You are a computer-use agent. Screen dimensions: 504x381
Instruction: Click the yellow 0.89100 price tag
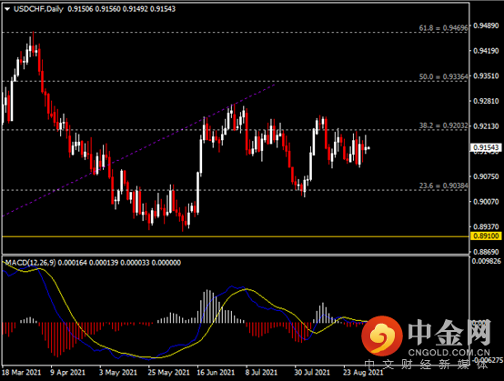[486, 236]
